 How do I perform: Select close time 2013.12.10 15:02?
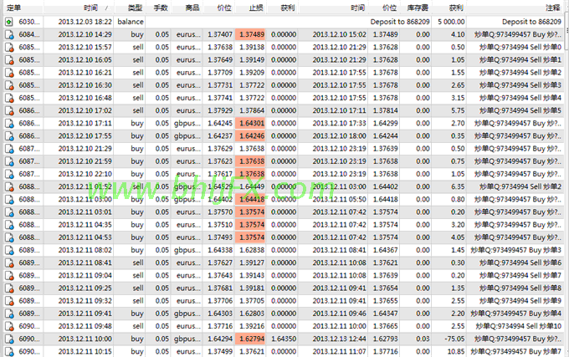click(339, 34)
